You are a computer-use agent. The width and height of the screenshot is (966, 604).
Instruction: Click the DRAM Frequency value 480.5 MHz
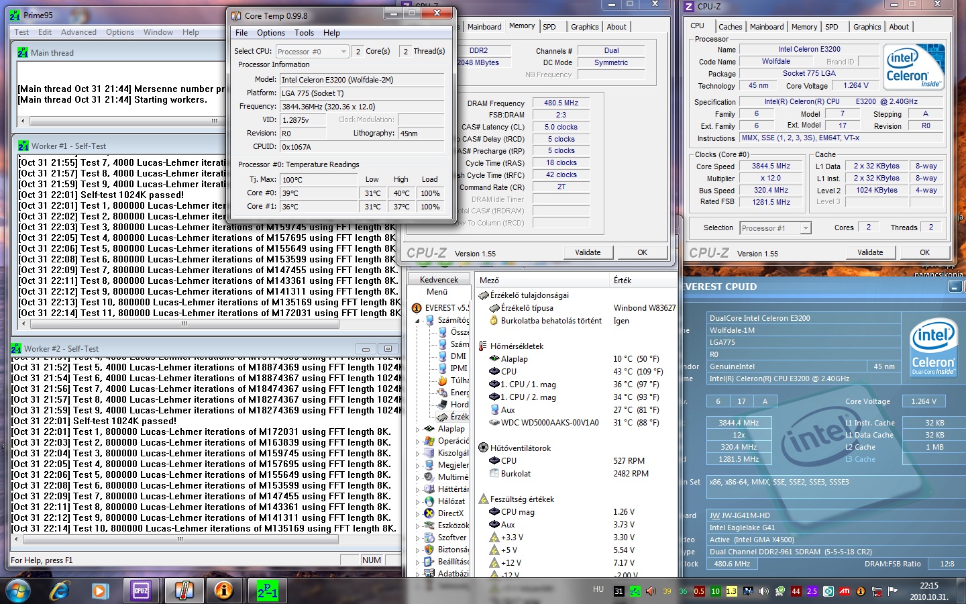coord(561,103)
